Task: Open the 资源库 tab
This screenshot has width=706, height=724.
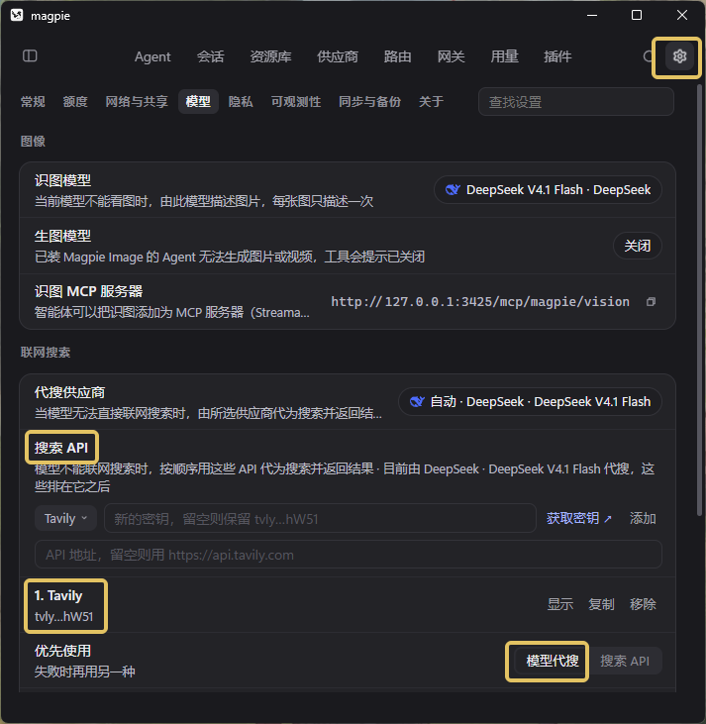Action: click(270, 56)
